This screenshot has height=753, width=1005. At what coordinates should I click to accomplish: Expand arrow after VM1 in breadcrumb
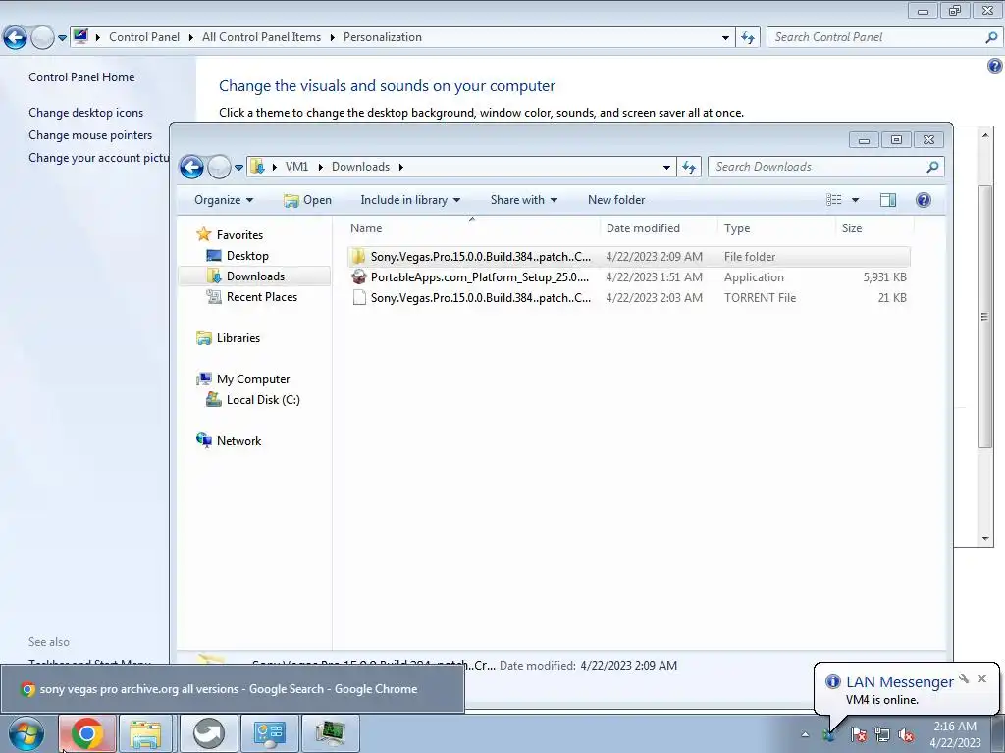pyautogui.click(x=321, y=167)
